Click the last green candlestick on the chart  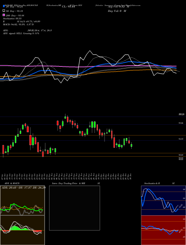[x=131, y=146]
